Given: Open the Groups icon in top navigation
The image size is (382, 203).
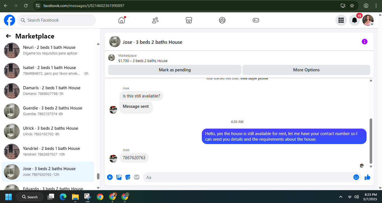Looking at the screenshot, I should pos(222,20).
